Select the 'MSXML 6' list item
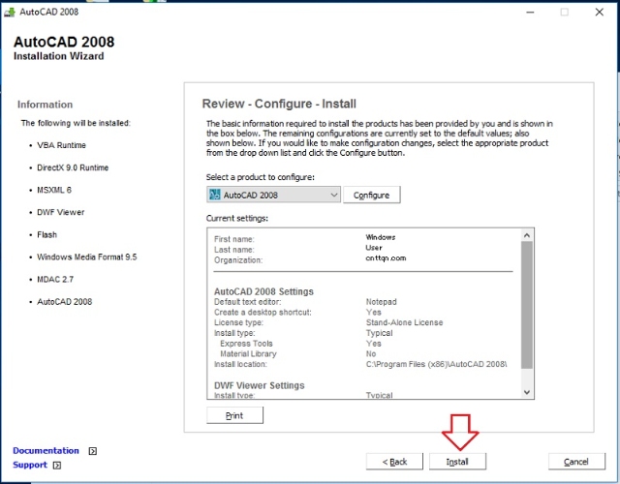The height and width of the screenshot is (484, 620). pyautogui.click(x=54, y=190)
